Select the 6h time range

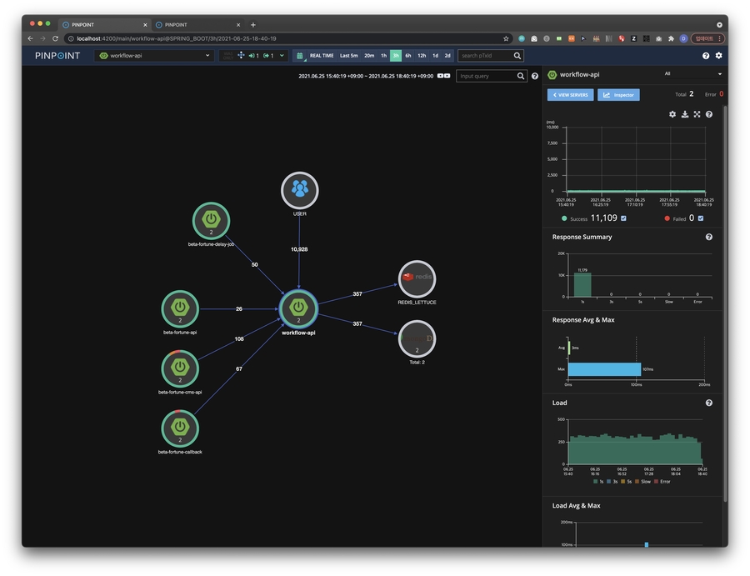coord(408,56)
